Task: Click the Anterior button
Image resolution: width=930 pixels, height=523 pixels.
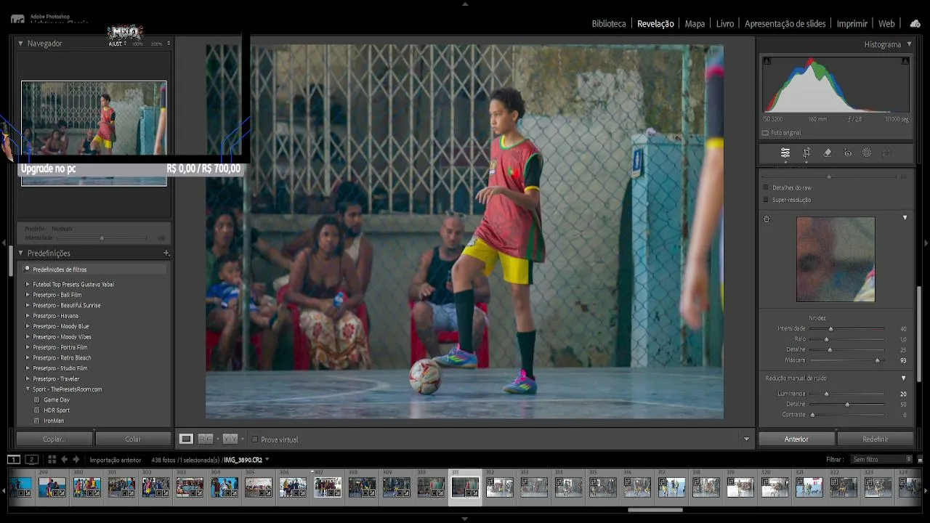Action: pyautogui.click(x=796, y=439)
